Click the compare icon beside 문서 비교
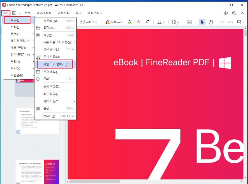 (x=38, y=57)
